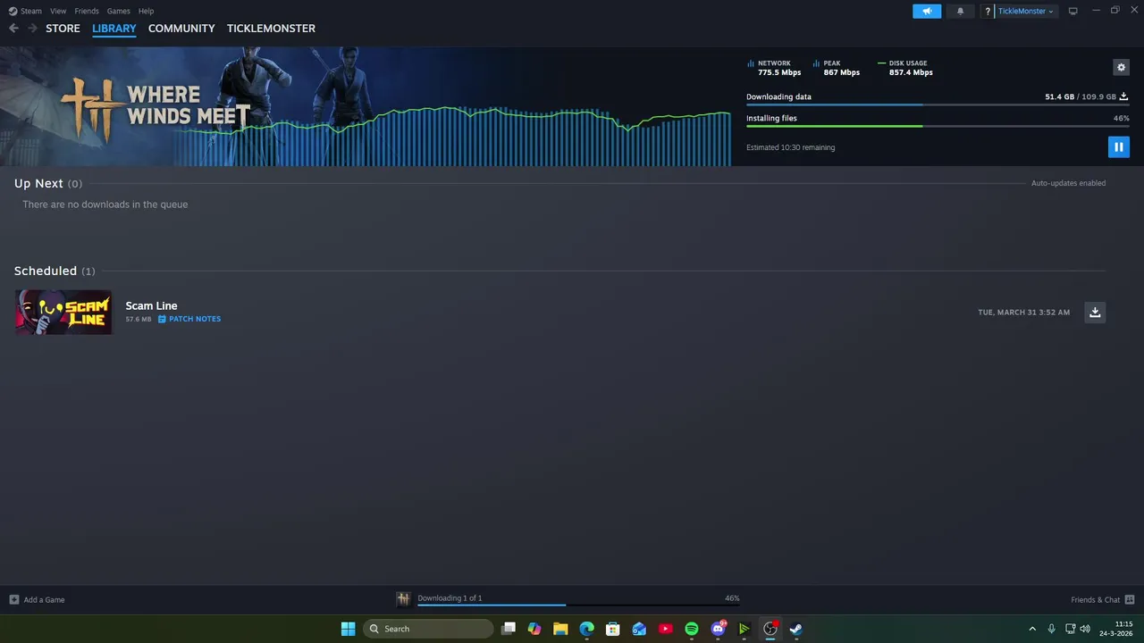Open the megaphone announcements button
This screenshot has height=643, width=1144.
[x=927, y=11]
